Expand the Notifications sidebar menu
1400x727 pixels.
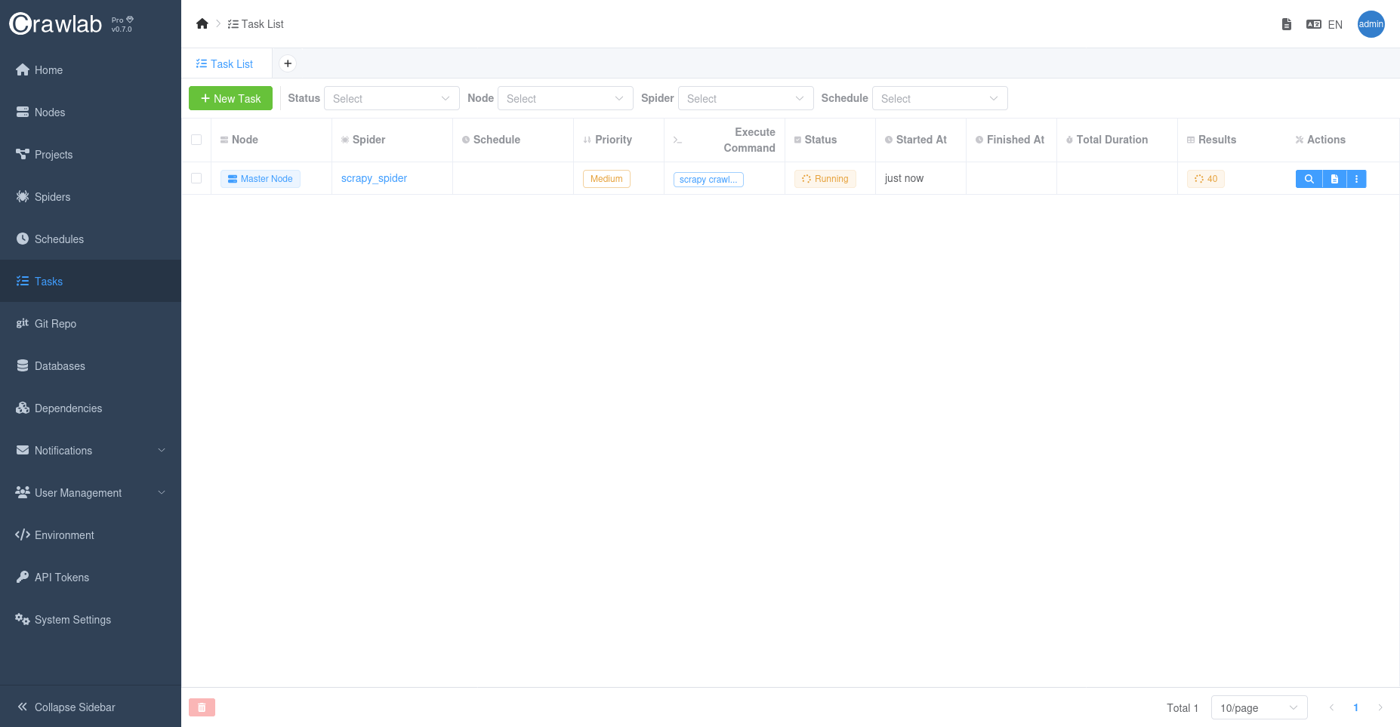coord(91,451)
